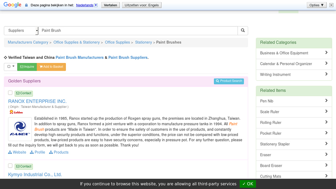The width and height of the screenshot is (336, 189).
Task: Open the Opties dropdown menu
Action: pyautogui.click(x=317, y=5)
